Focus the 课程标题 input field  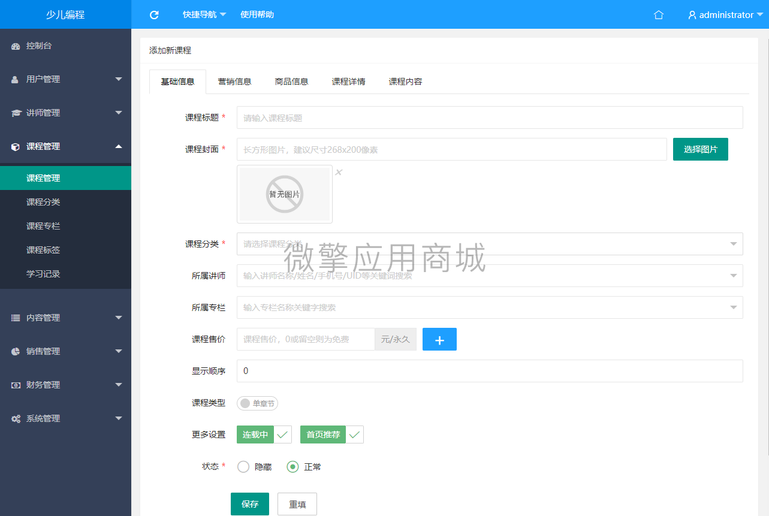[x=490, y=117]
